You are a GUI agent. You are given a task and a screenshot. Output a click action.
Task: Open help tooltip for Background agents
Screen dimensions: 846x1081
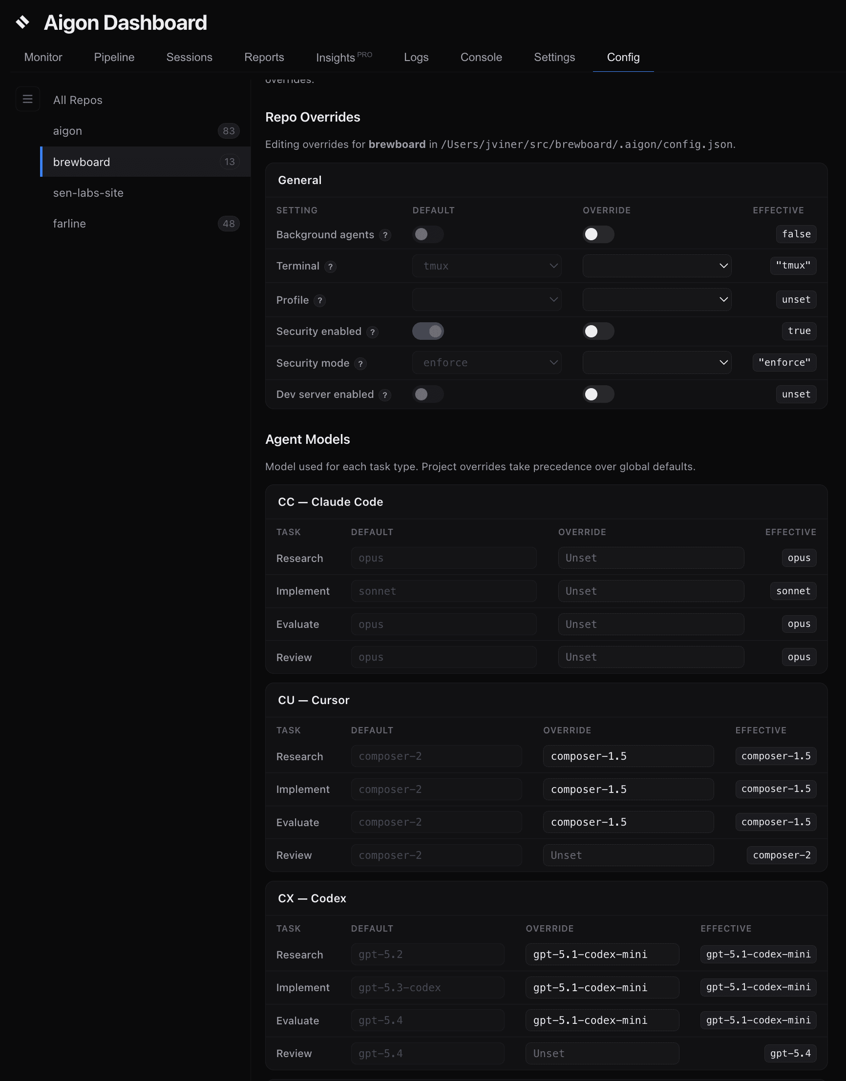pyautogui.click(x=385, y=235)
